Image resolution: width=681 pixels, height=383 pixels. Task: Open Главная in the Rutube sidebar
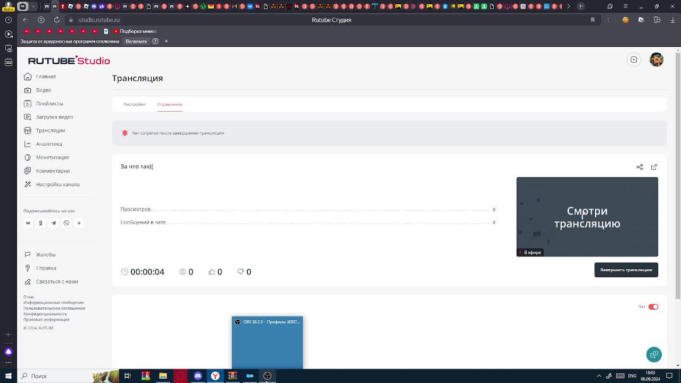(40, 77)
